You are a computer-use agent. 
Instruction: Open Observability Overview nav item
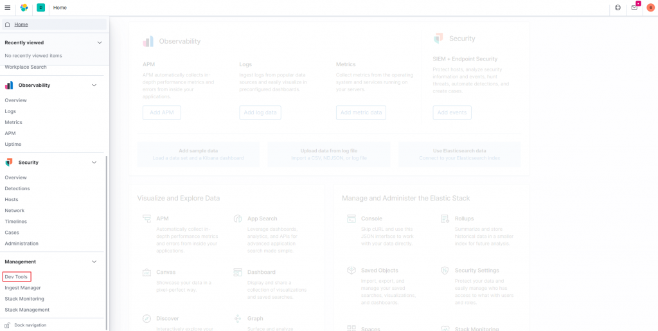15,100
